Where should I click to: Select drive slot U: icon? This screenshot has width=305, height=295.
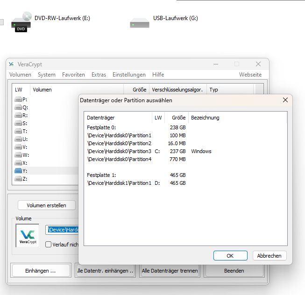(x=18, y=139)
